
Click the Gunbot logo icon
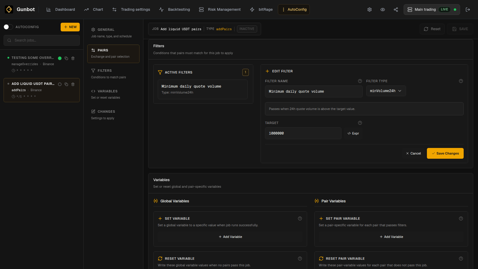coord(9,10)
